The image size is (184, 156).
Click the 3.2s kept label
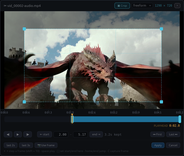113,134
